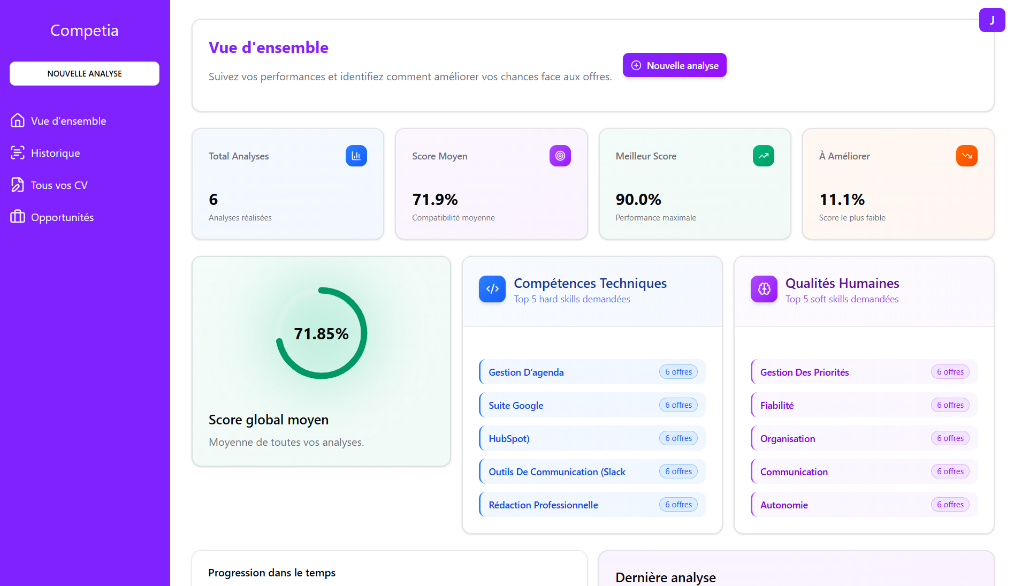The height and width of the screenshot is (586, 1014).
Task: Click the brain icon beside Qualités Humaines
Action: (x=764, y=289)
